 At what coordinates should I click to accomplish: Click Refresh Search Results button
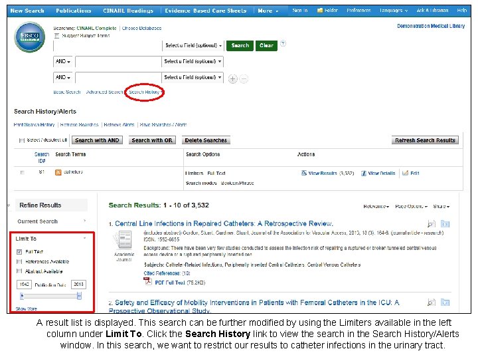pos(425,140)
